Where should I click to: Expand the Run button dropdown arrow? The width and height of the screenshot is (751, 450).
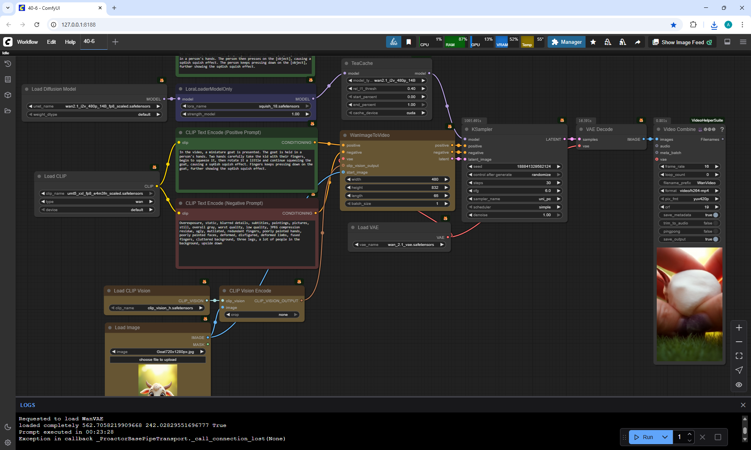tap(665, 437)
